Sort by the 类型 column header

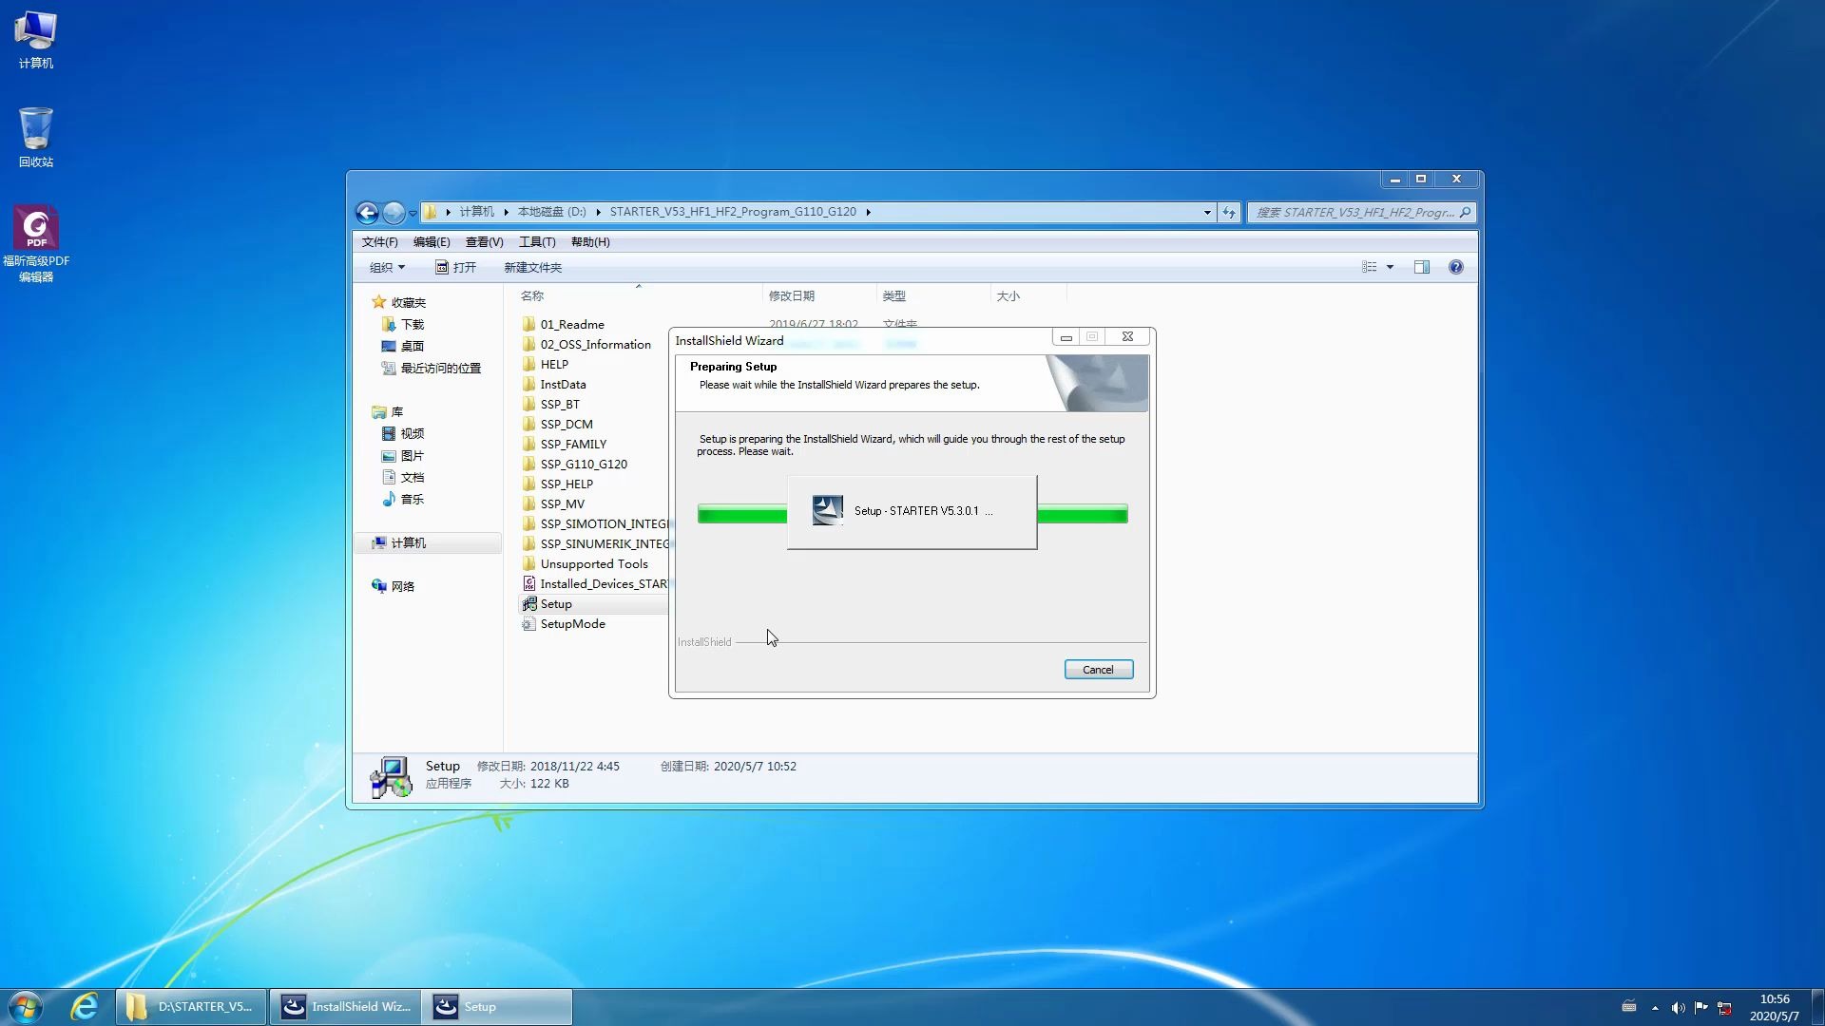[932, 295]
